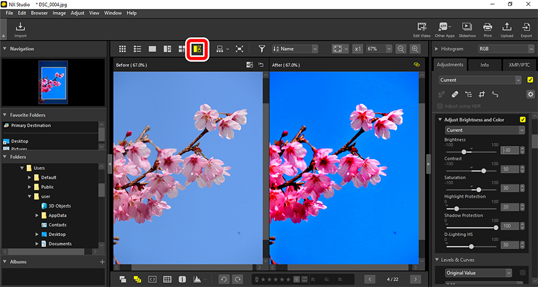This screenshot has width=538, height=287.
Task: Show image info overlay icon
Action: [x=182, y=279]
